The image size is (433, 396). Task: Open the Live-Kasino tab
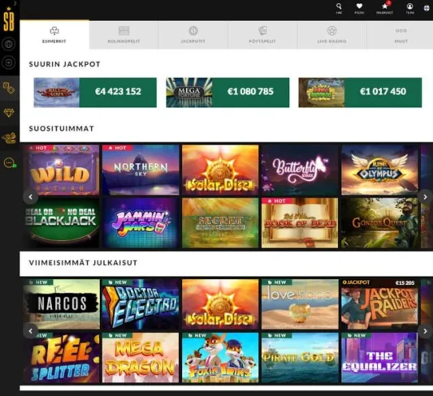331,35
